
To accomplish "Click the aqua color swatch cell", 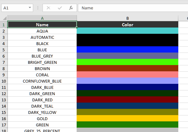I will tap(127, 31).
